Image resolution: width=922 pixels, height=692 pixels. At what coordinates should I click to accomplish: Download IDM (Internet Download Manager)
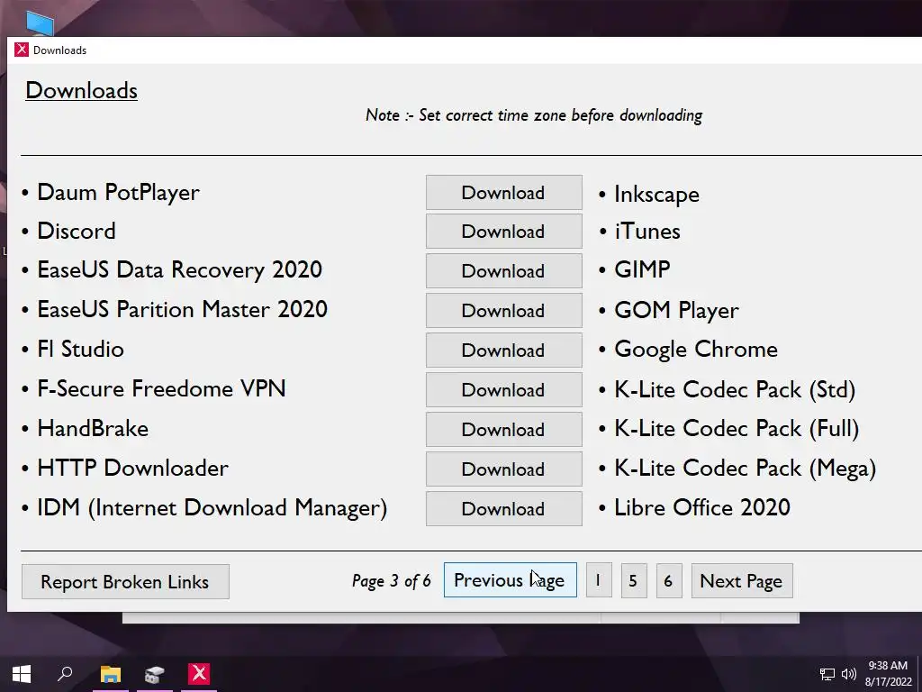[504, 508]
